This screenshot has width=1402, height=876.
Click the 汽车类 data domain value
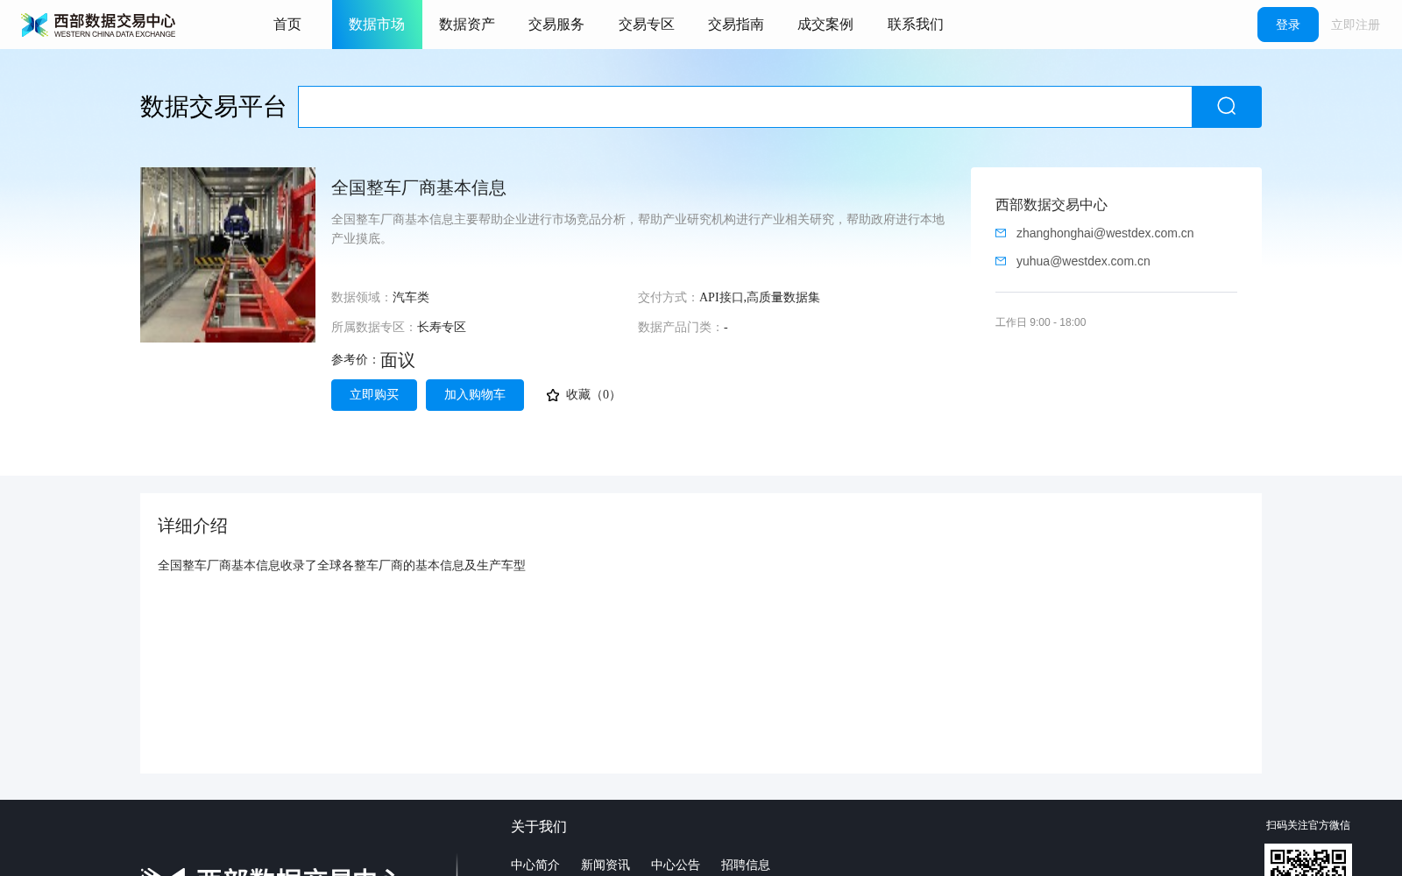pyautogui.click(x=411, y=298)
